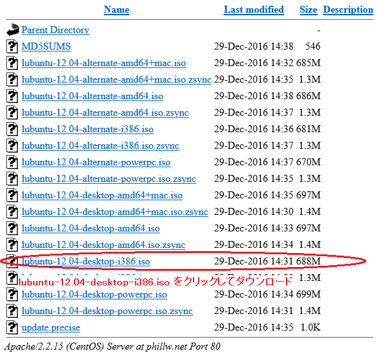
Task: Click file icon beside desktop-amd64.iso.zsync
Action: 12,245
